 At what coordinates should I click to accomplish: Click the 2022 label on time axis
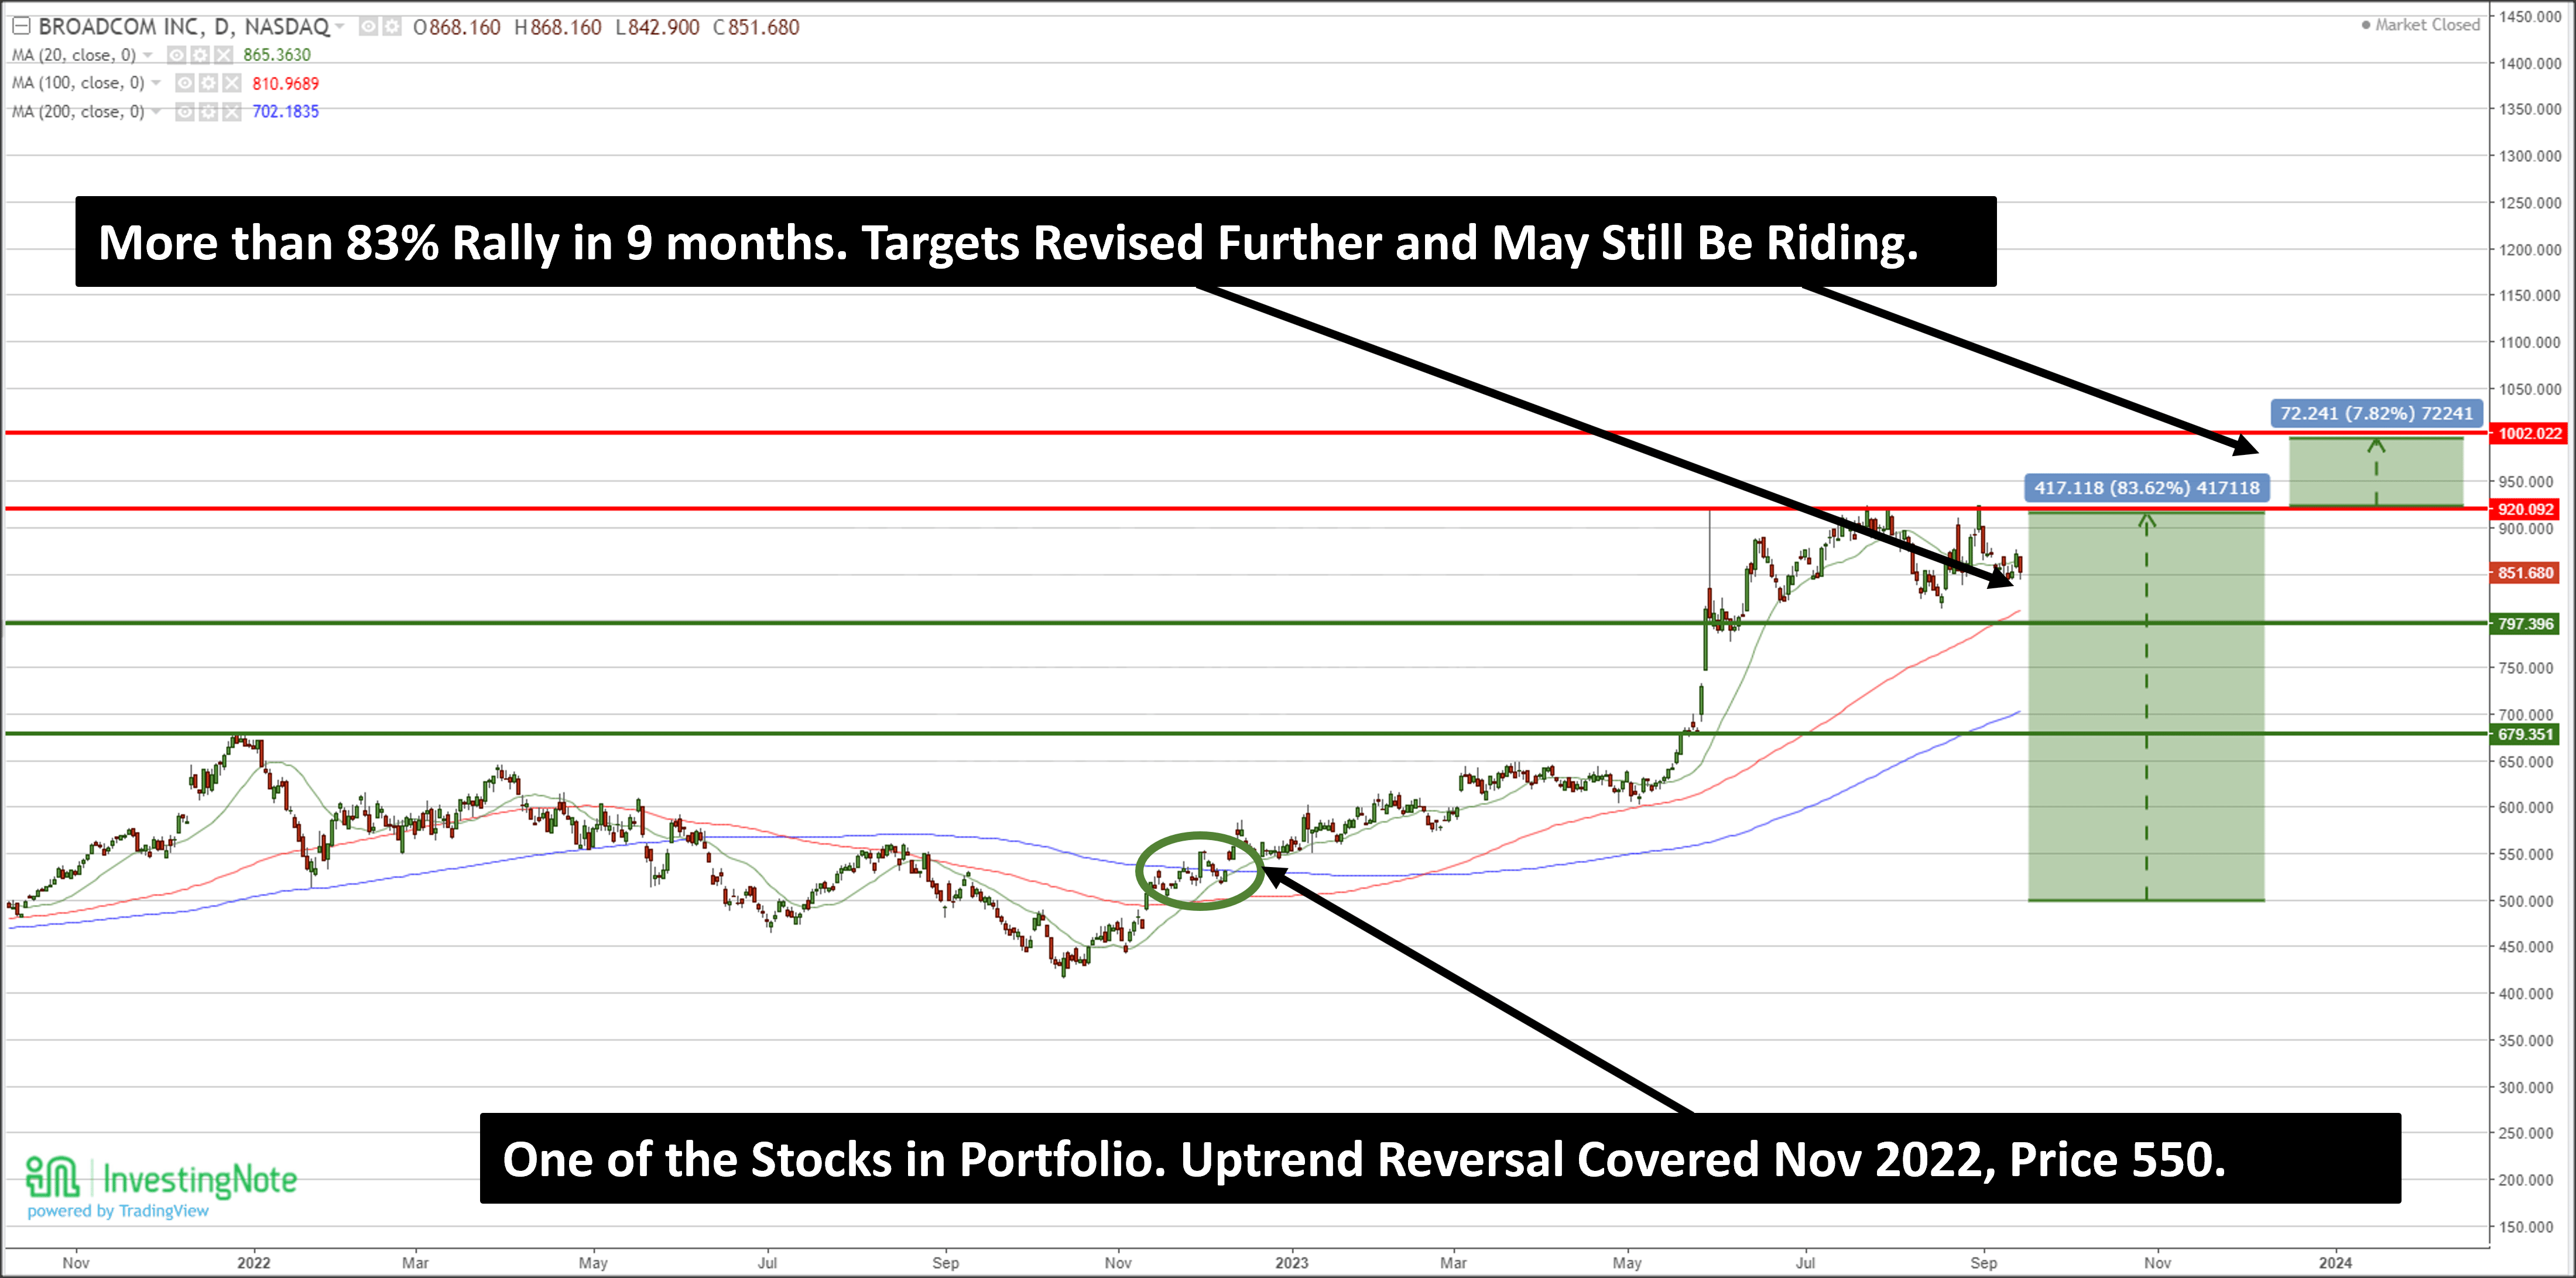click(x=254, y=1263)
